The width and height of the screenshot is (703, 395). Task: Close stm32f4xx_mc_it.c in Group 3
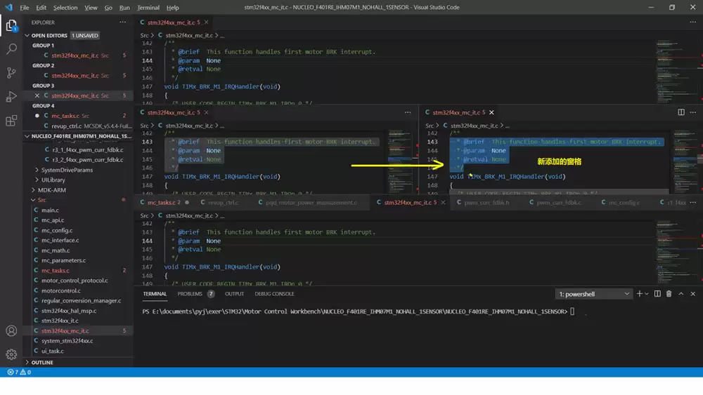coord(37,95)
